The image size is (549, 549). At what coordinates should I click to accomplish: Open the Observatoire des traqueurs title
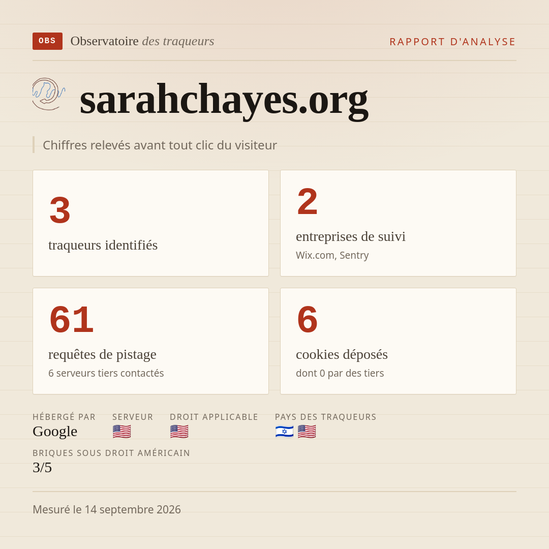point(142,41)
